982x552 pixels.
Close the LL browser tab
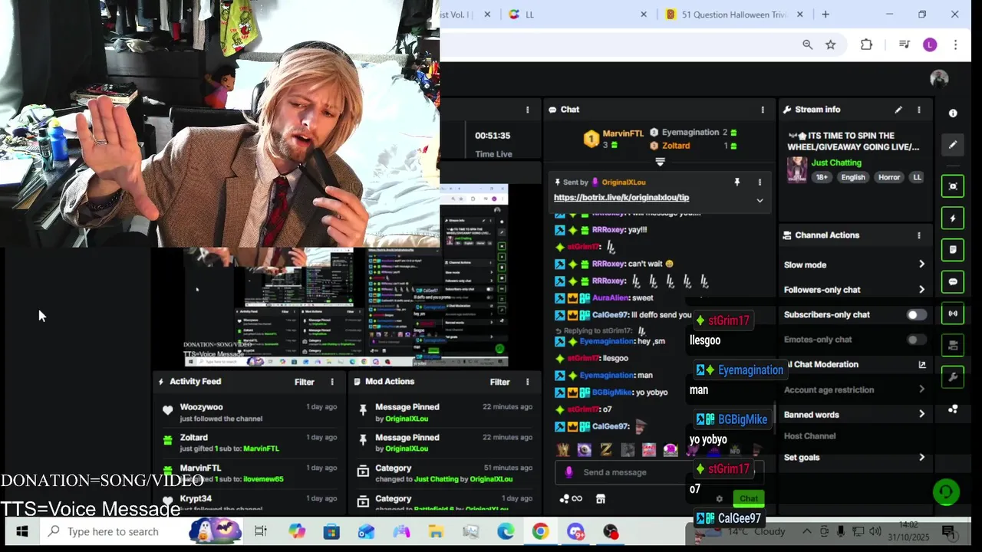[644, 15]
